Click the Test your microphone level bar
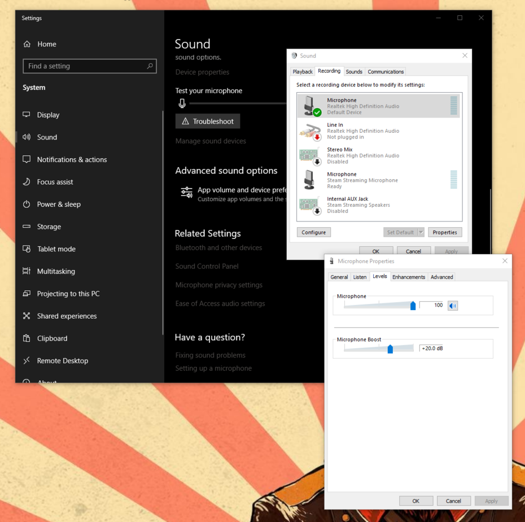 point(238,103)
